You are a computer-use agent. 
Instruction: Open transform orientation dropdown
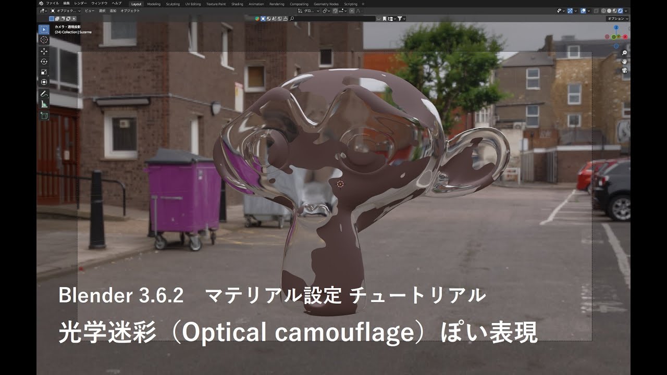(308, 11)
